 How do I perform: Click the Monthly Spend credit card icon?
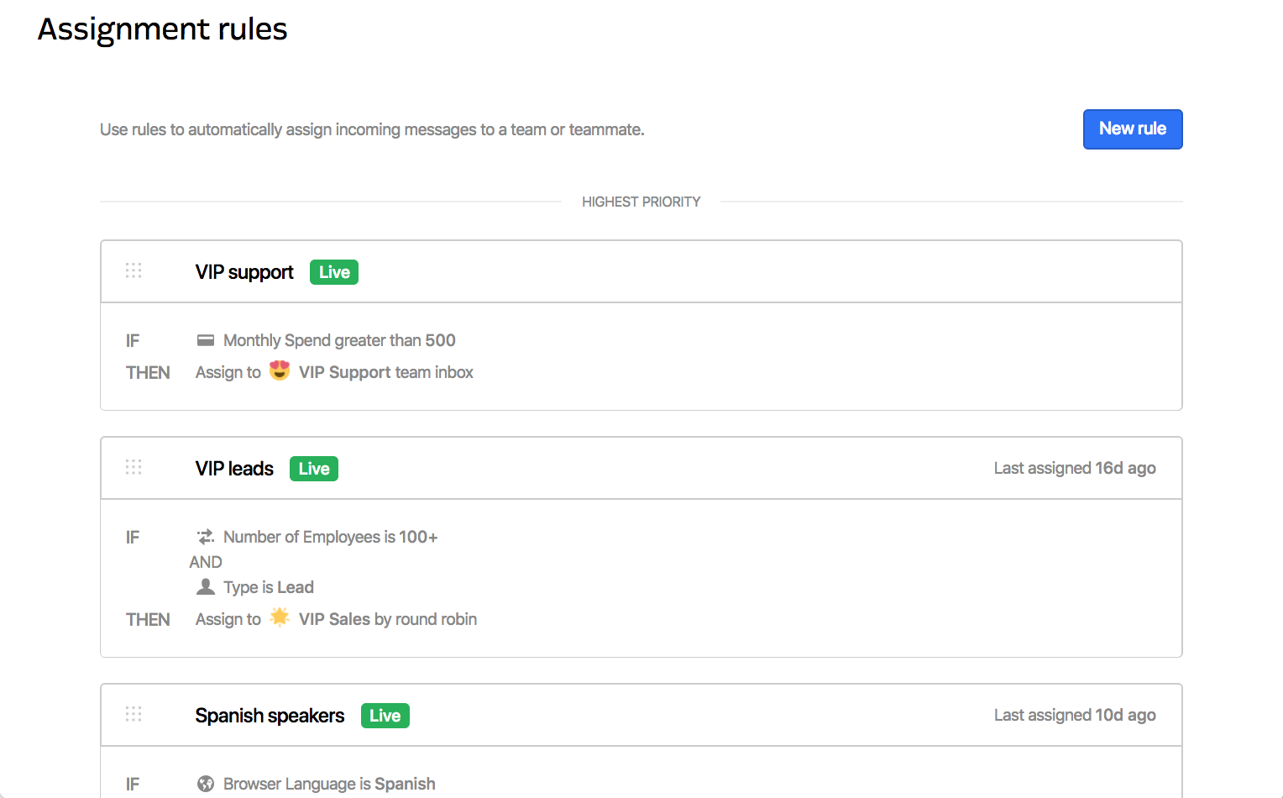tap(206, 340)
